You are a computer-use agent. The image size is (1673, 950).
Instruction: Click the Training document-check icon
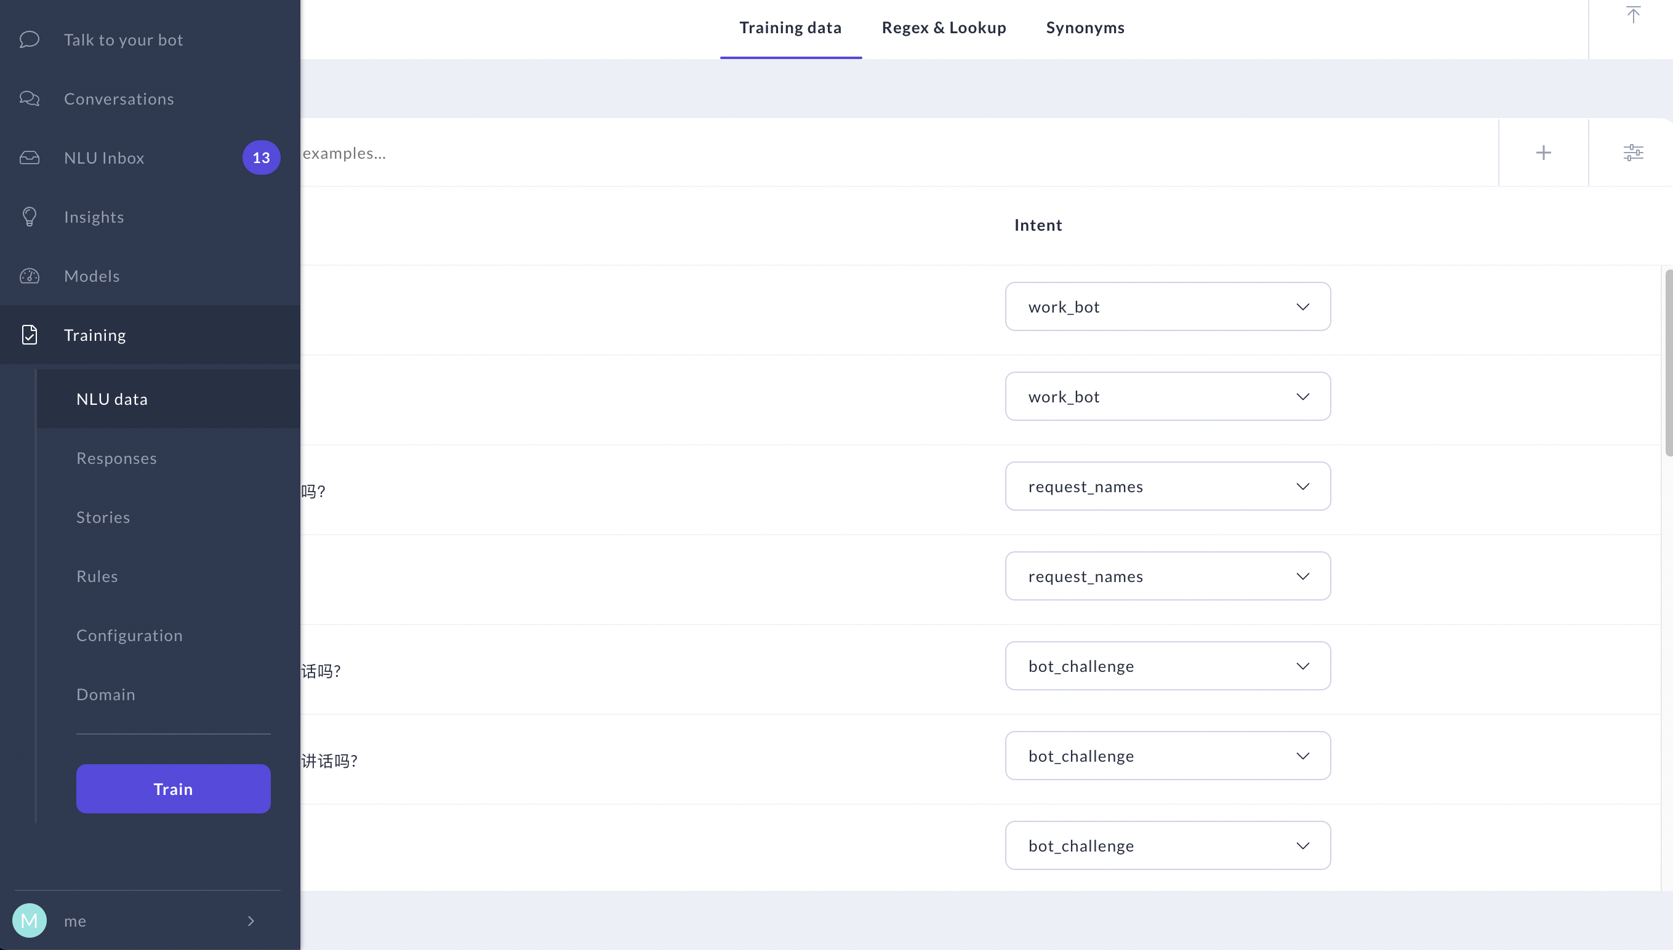click(30, 335)
